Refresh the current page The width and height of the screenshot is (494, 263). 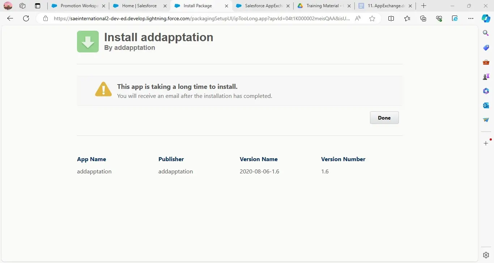pos(26,18)
